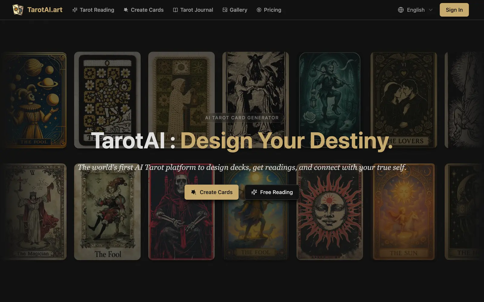
Task: Open the Tarot Reading menu item
Action: (x=93, y=10)
